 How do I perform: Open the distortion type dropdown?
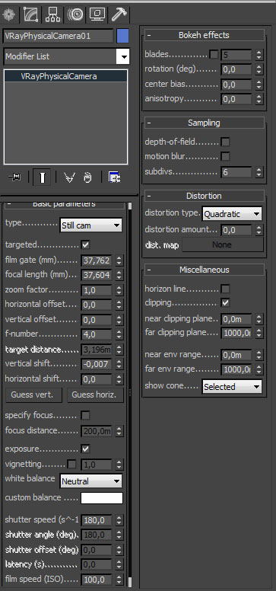pos(232,214)
